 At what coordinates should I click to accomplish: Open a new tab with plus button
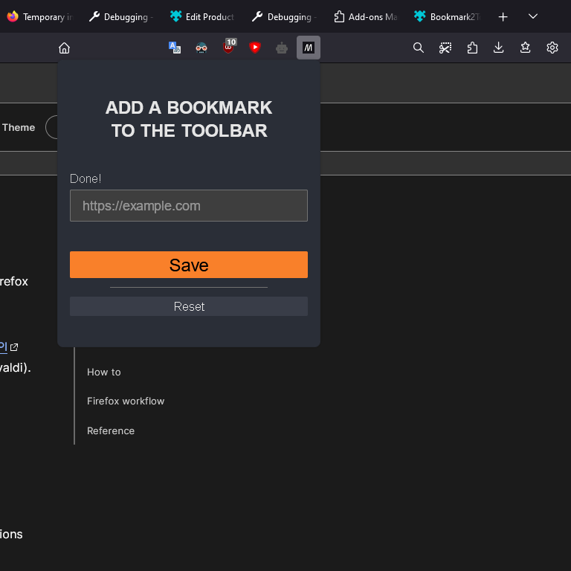click(x=503, y=17)
